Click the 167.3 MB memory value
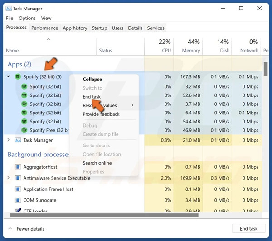 [190, 76]
